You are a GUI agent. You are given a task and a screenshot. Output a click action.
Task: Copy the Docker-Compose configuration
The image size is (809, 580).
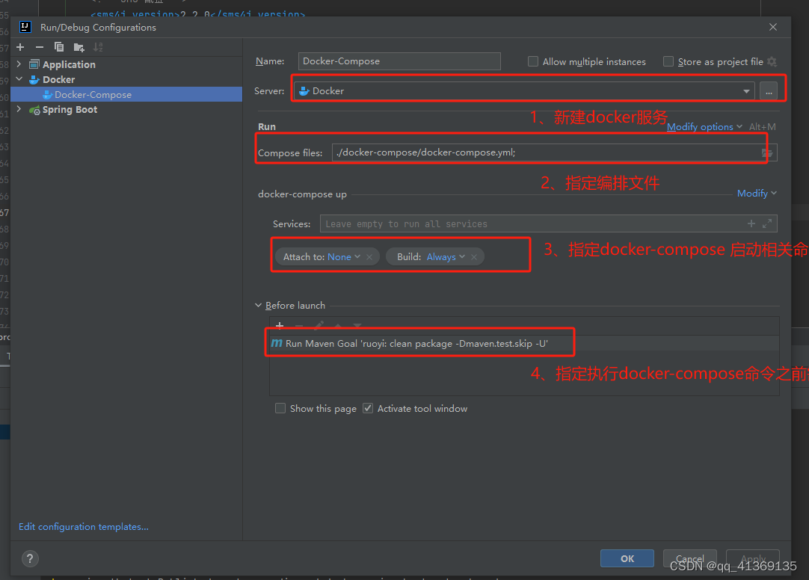(x=59, y=46)
